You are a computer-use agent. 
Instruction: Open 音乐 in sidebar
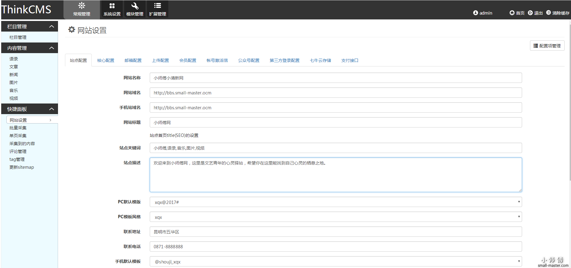tap(14, 90)
